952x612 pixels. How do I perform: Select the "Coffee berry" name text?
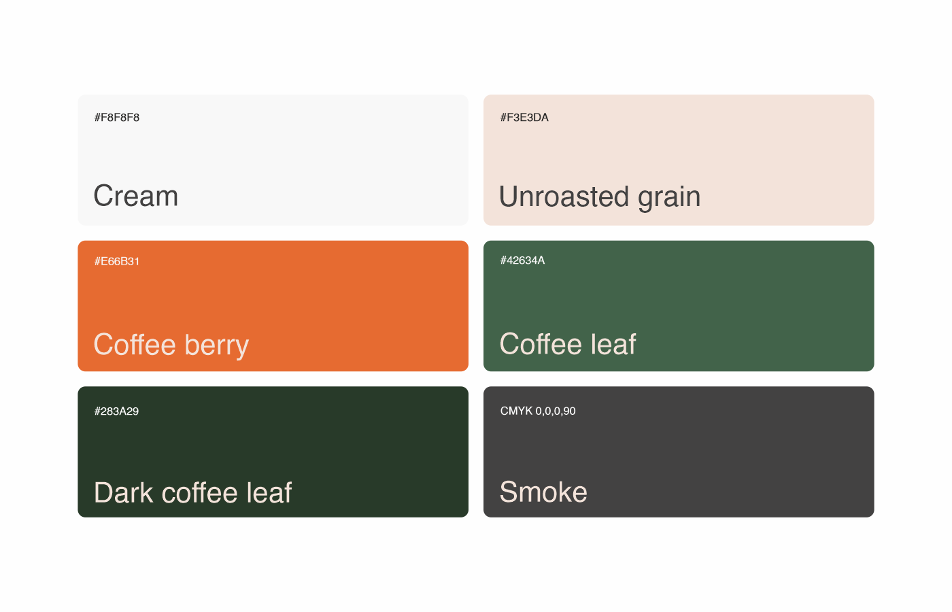tap(171, 345)
